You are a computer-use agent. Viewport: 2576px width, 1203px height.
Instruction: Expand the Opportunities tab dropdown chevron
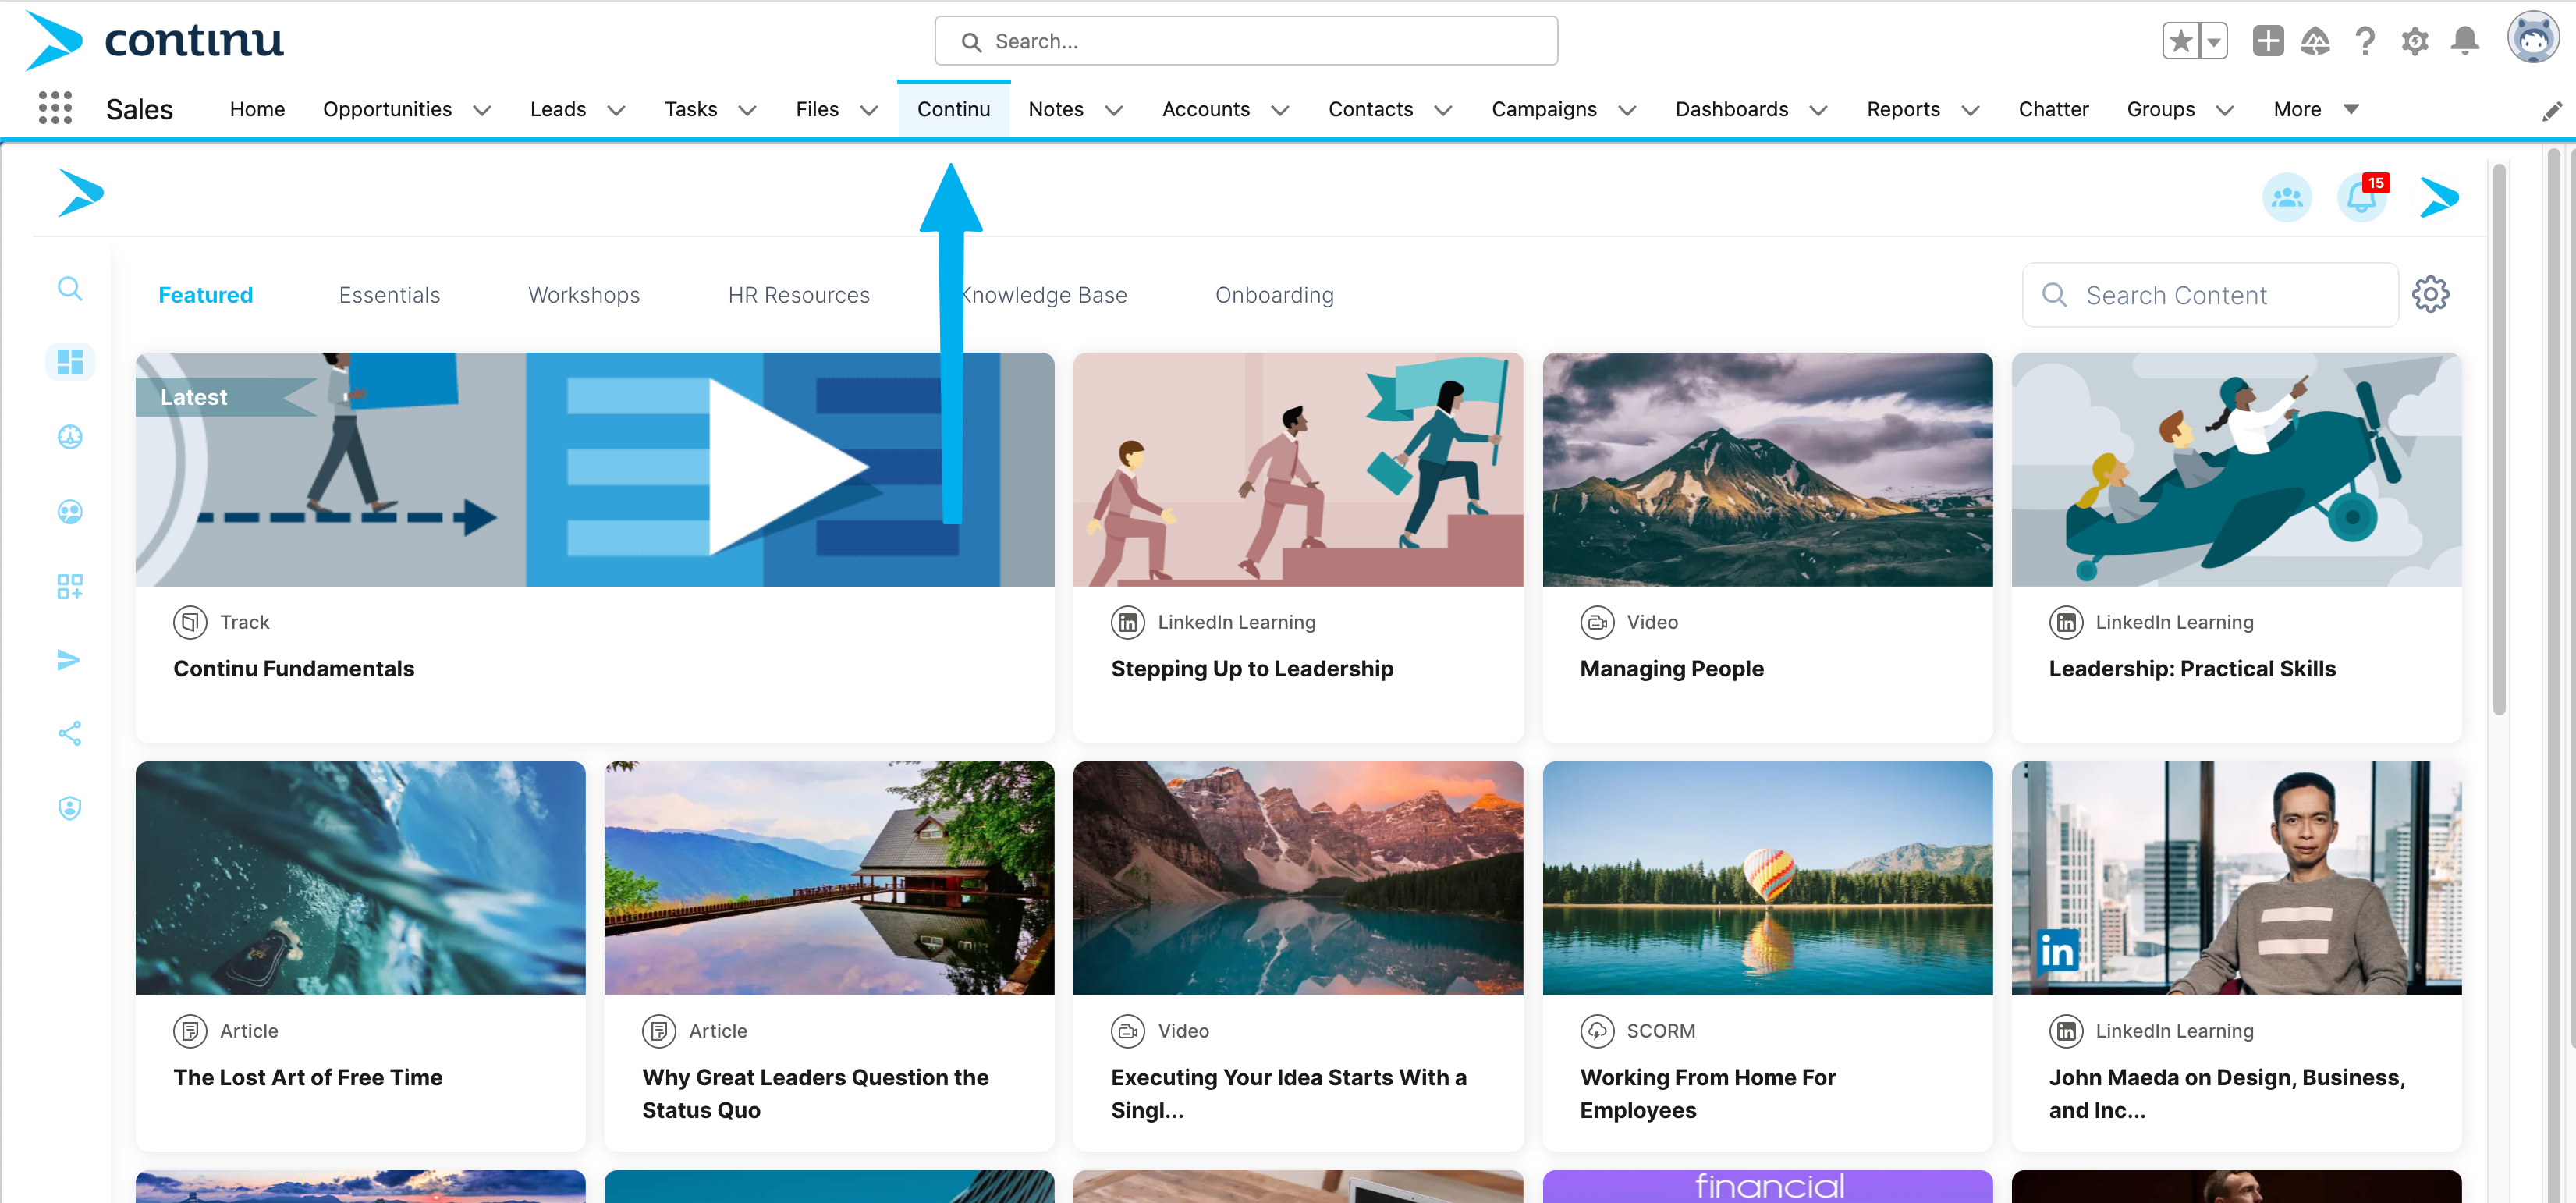482,110
